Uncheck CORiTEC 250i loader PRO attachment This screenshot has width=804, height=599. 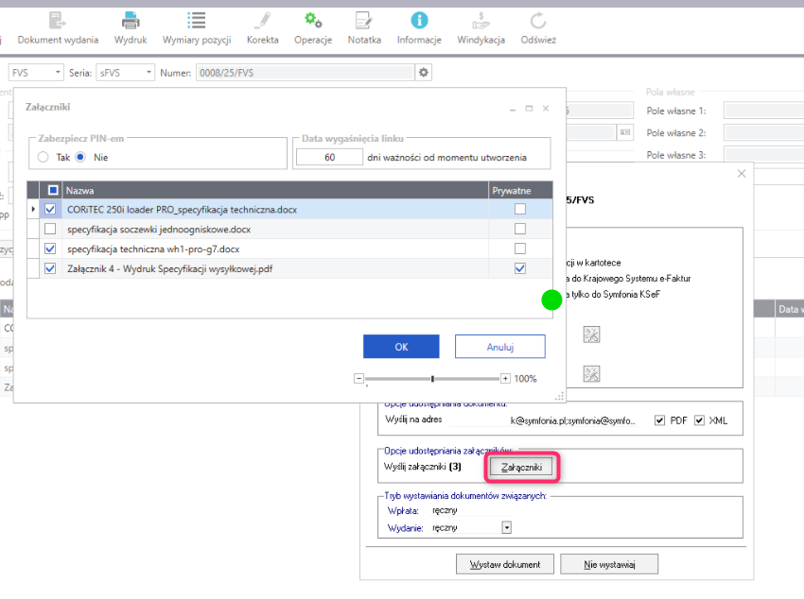tap(51, 210)
